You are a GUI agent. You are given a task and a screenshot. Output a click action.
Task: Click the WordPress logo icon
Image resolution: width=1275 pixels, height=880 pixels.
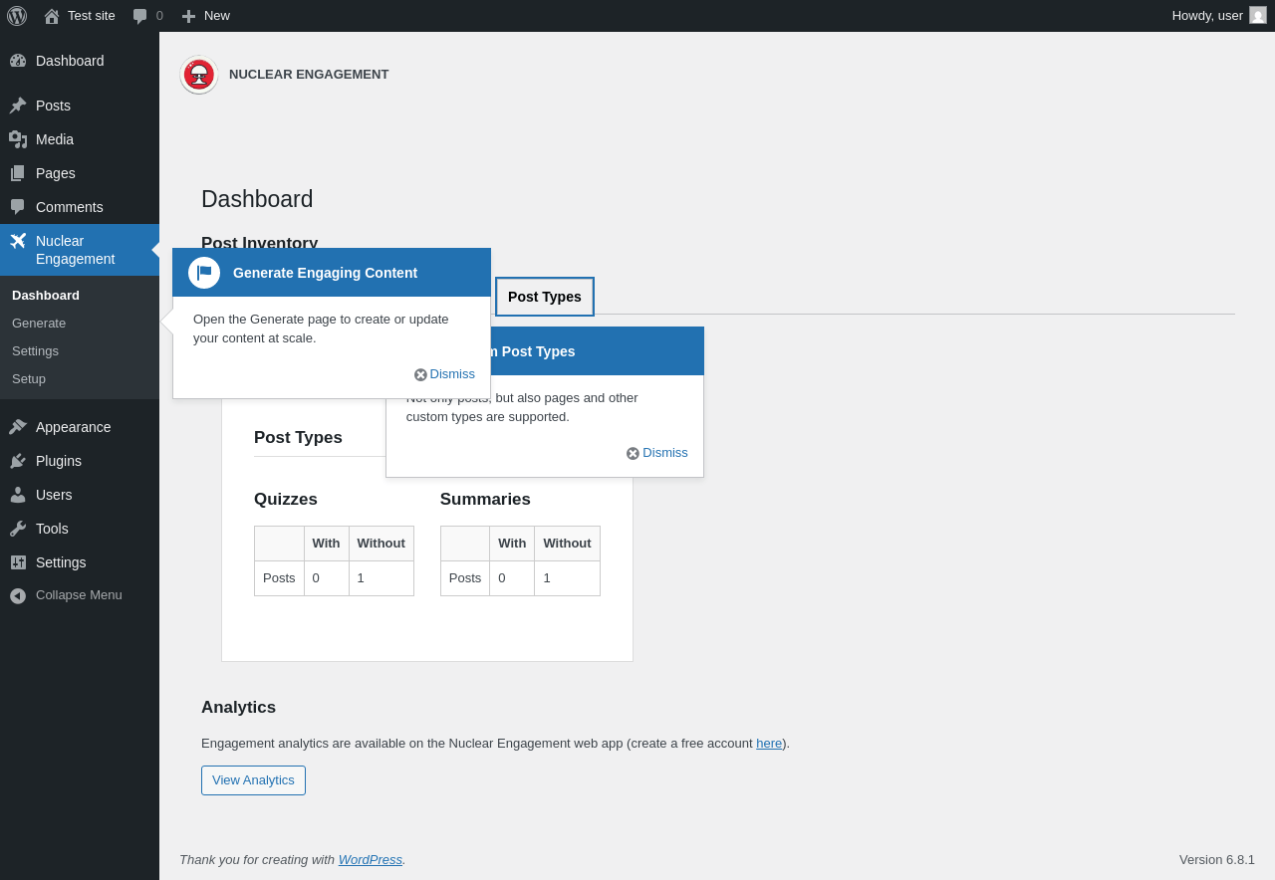(x=17, y=16)
